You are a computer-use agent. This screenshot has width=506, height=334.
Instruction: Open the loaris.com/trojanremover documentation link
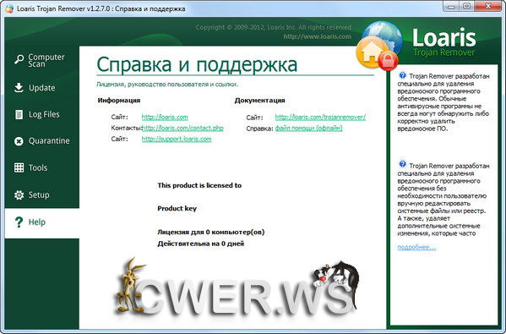click(320, 118)
